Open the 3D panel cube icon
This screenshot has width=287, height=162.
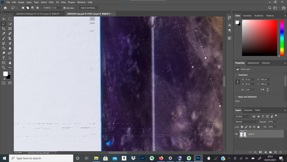coord(230,38)
